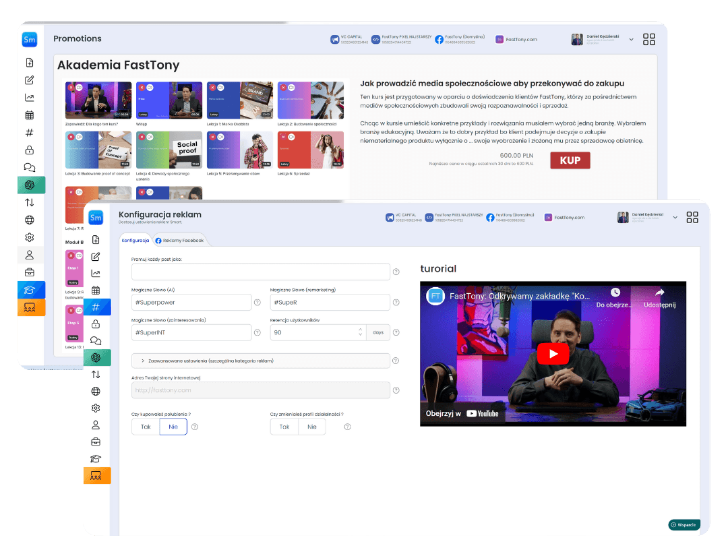The height and width of the screenshot is (552, 728).
Task: Click the user profile icon in Konfiguracja reklam sidebar
Action: click(x=96, y=425)
